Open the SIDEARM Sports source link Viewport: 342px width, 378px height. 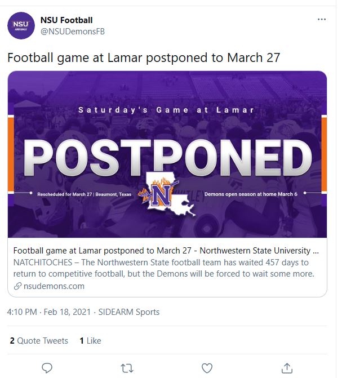pos(130,312)
